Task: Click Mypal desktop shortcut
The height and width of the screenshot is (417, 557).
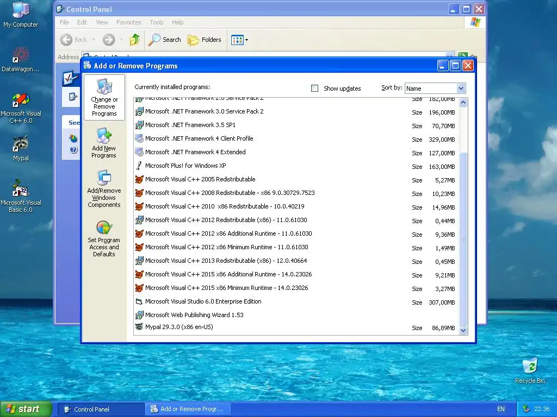Action: (x=21, y=148)
